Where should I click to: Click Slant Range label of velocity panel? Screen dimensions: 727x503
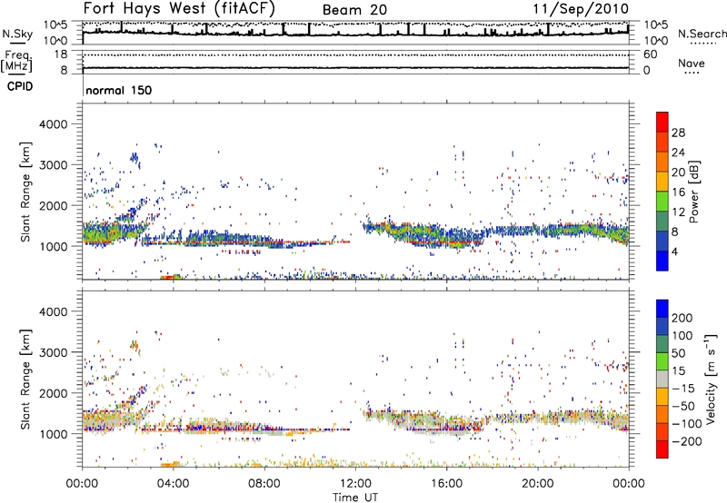[25, 380]
